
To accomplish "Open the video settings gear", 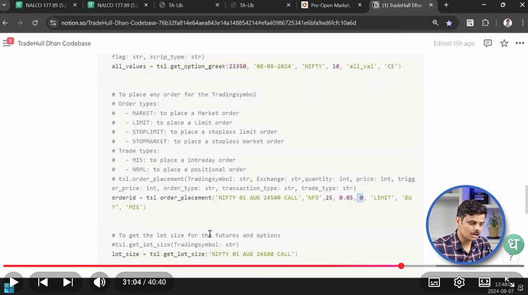I will pyautogui.click(x=459, y=282).
